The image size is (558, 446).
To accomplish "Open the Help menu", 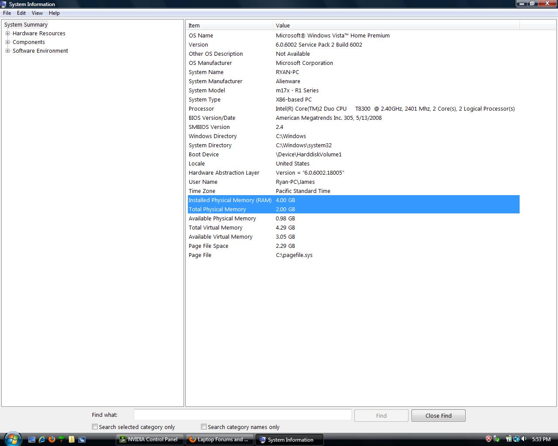I will pos(54,13).
